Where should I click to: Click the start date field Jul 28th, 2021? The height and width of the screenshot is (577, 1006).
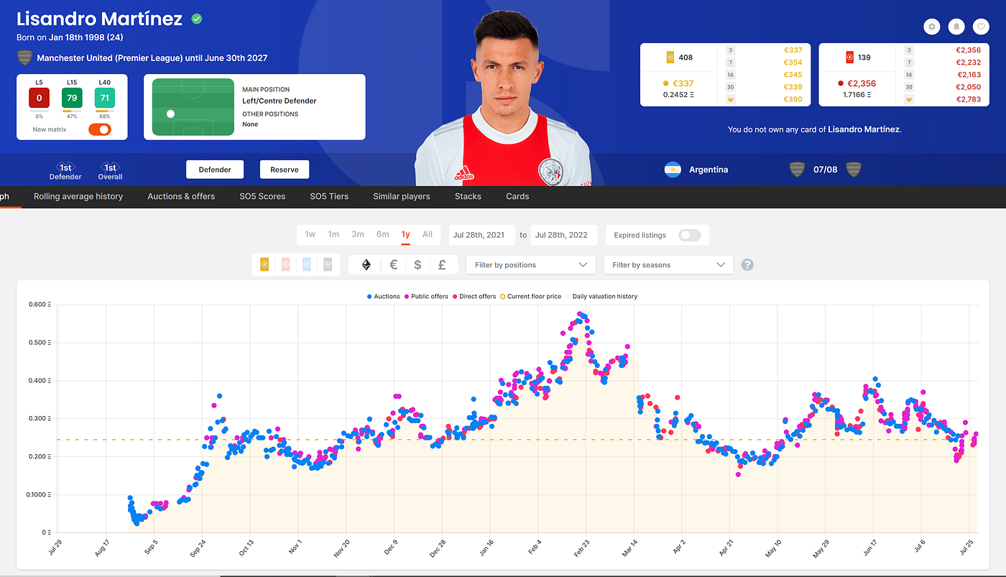click(482, 235)
